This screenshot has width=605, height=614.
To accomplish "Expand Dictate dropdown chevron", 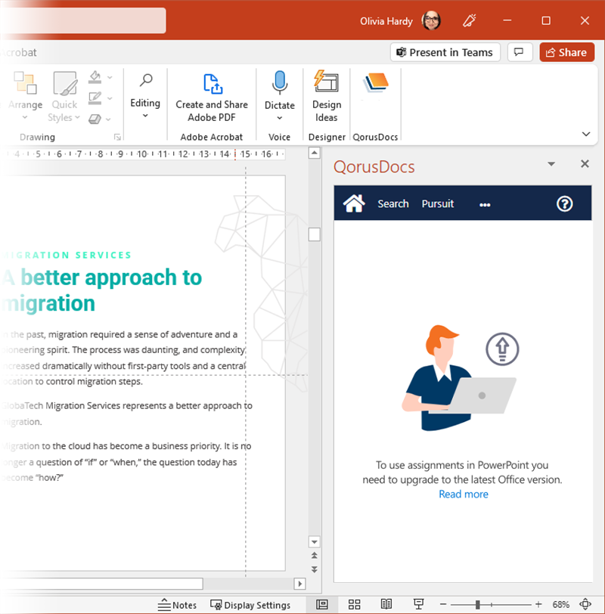I will tap(280, 118).
